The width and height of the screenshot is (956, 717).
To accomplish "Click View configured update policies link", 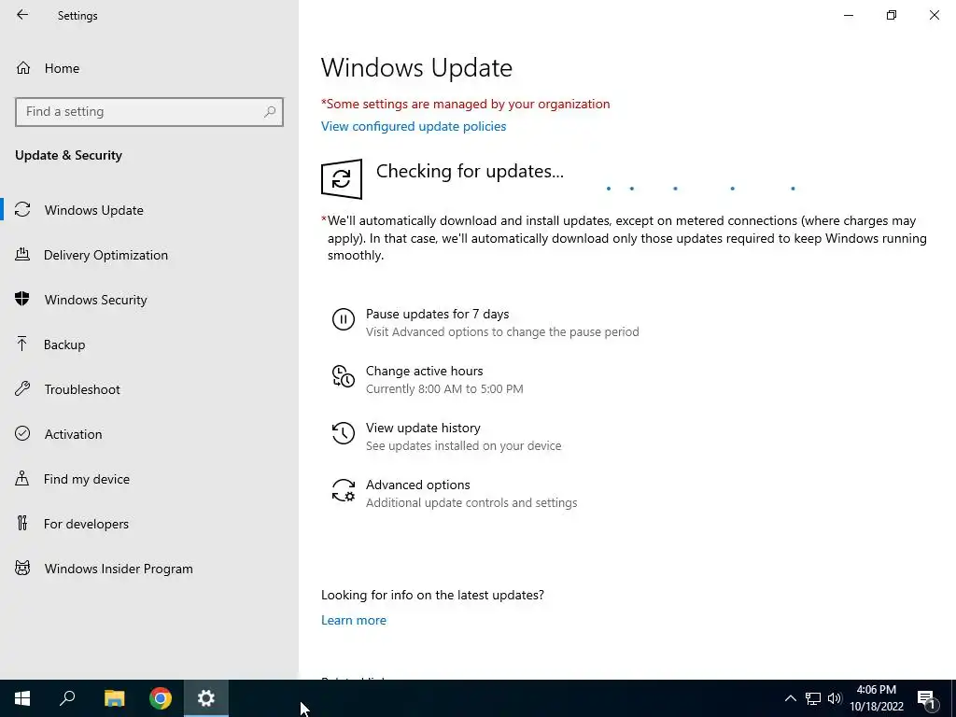I will [414, 126].
